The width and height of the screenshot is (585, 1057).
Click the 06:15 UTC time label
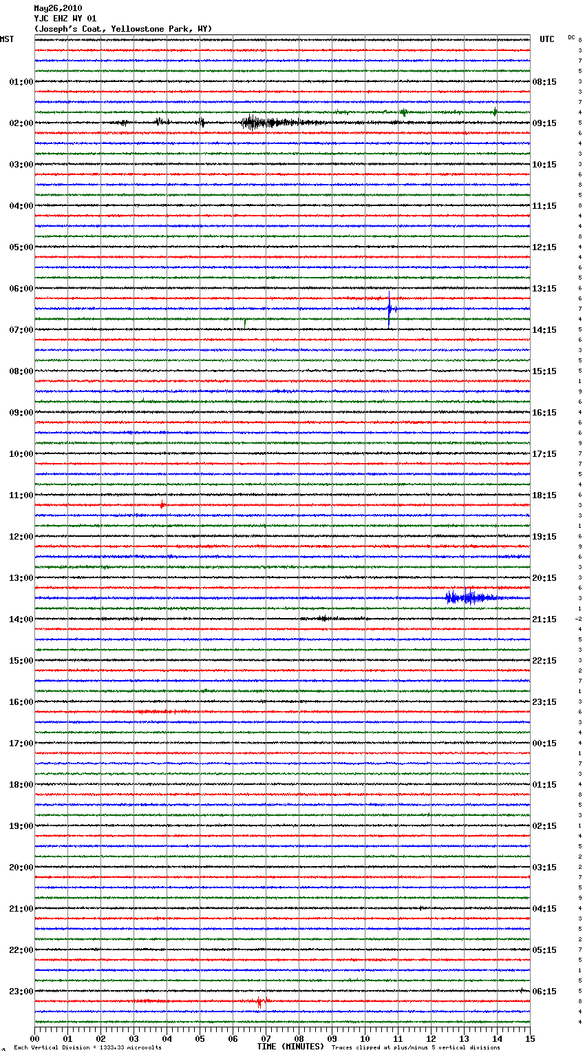pyautogui.click(x=544, y=992)
